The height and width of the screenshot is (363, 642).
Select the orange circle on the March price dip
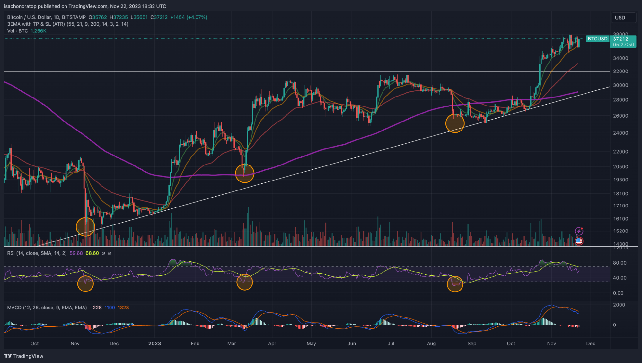pyautogui.click(x=245, y=173)
